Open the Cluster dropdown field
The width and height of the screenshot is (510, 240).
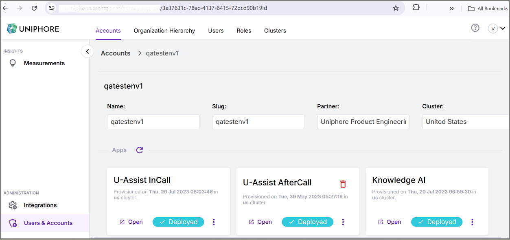click(x=466, y=122)
